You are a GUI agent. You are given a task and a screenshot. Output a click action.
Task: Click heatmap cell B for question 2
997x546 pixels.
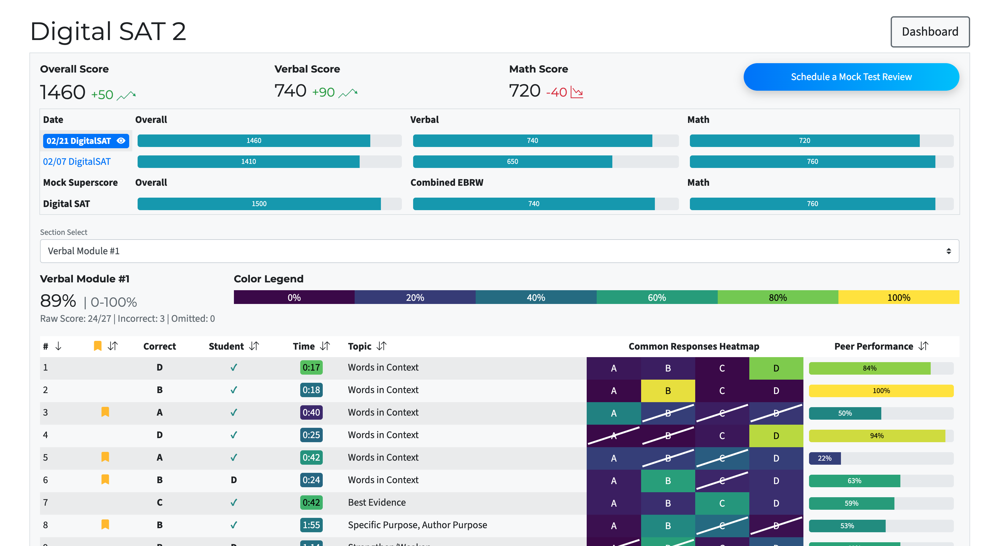668,391
